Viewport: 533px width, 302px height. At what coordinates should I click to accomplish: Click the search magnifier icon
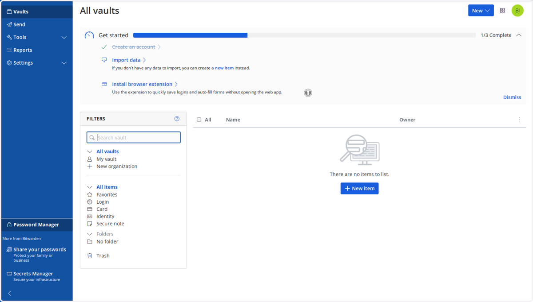click(92, 138)
